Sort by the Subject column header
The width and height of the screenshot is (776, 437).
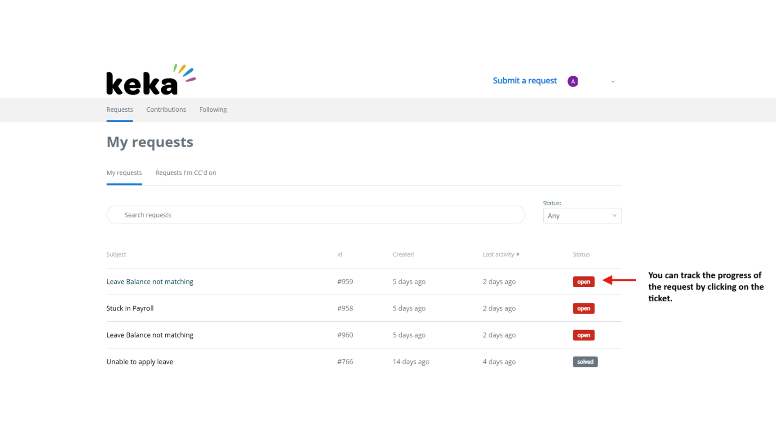[116, 255]
